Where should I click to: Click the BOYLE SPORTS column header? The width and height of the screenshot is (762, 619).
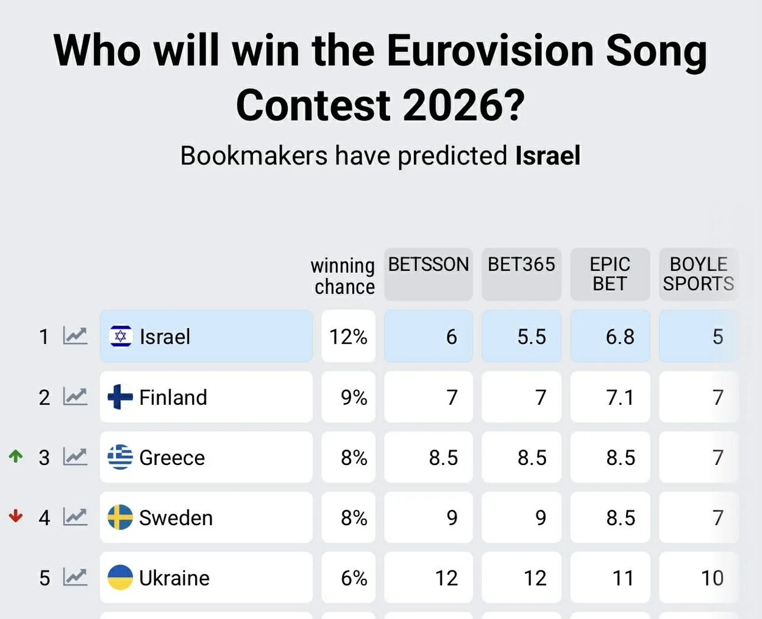pos(699,274)
